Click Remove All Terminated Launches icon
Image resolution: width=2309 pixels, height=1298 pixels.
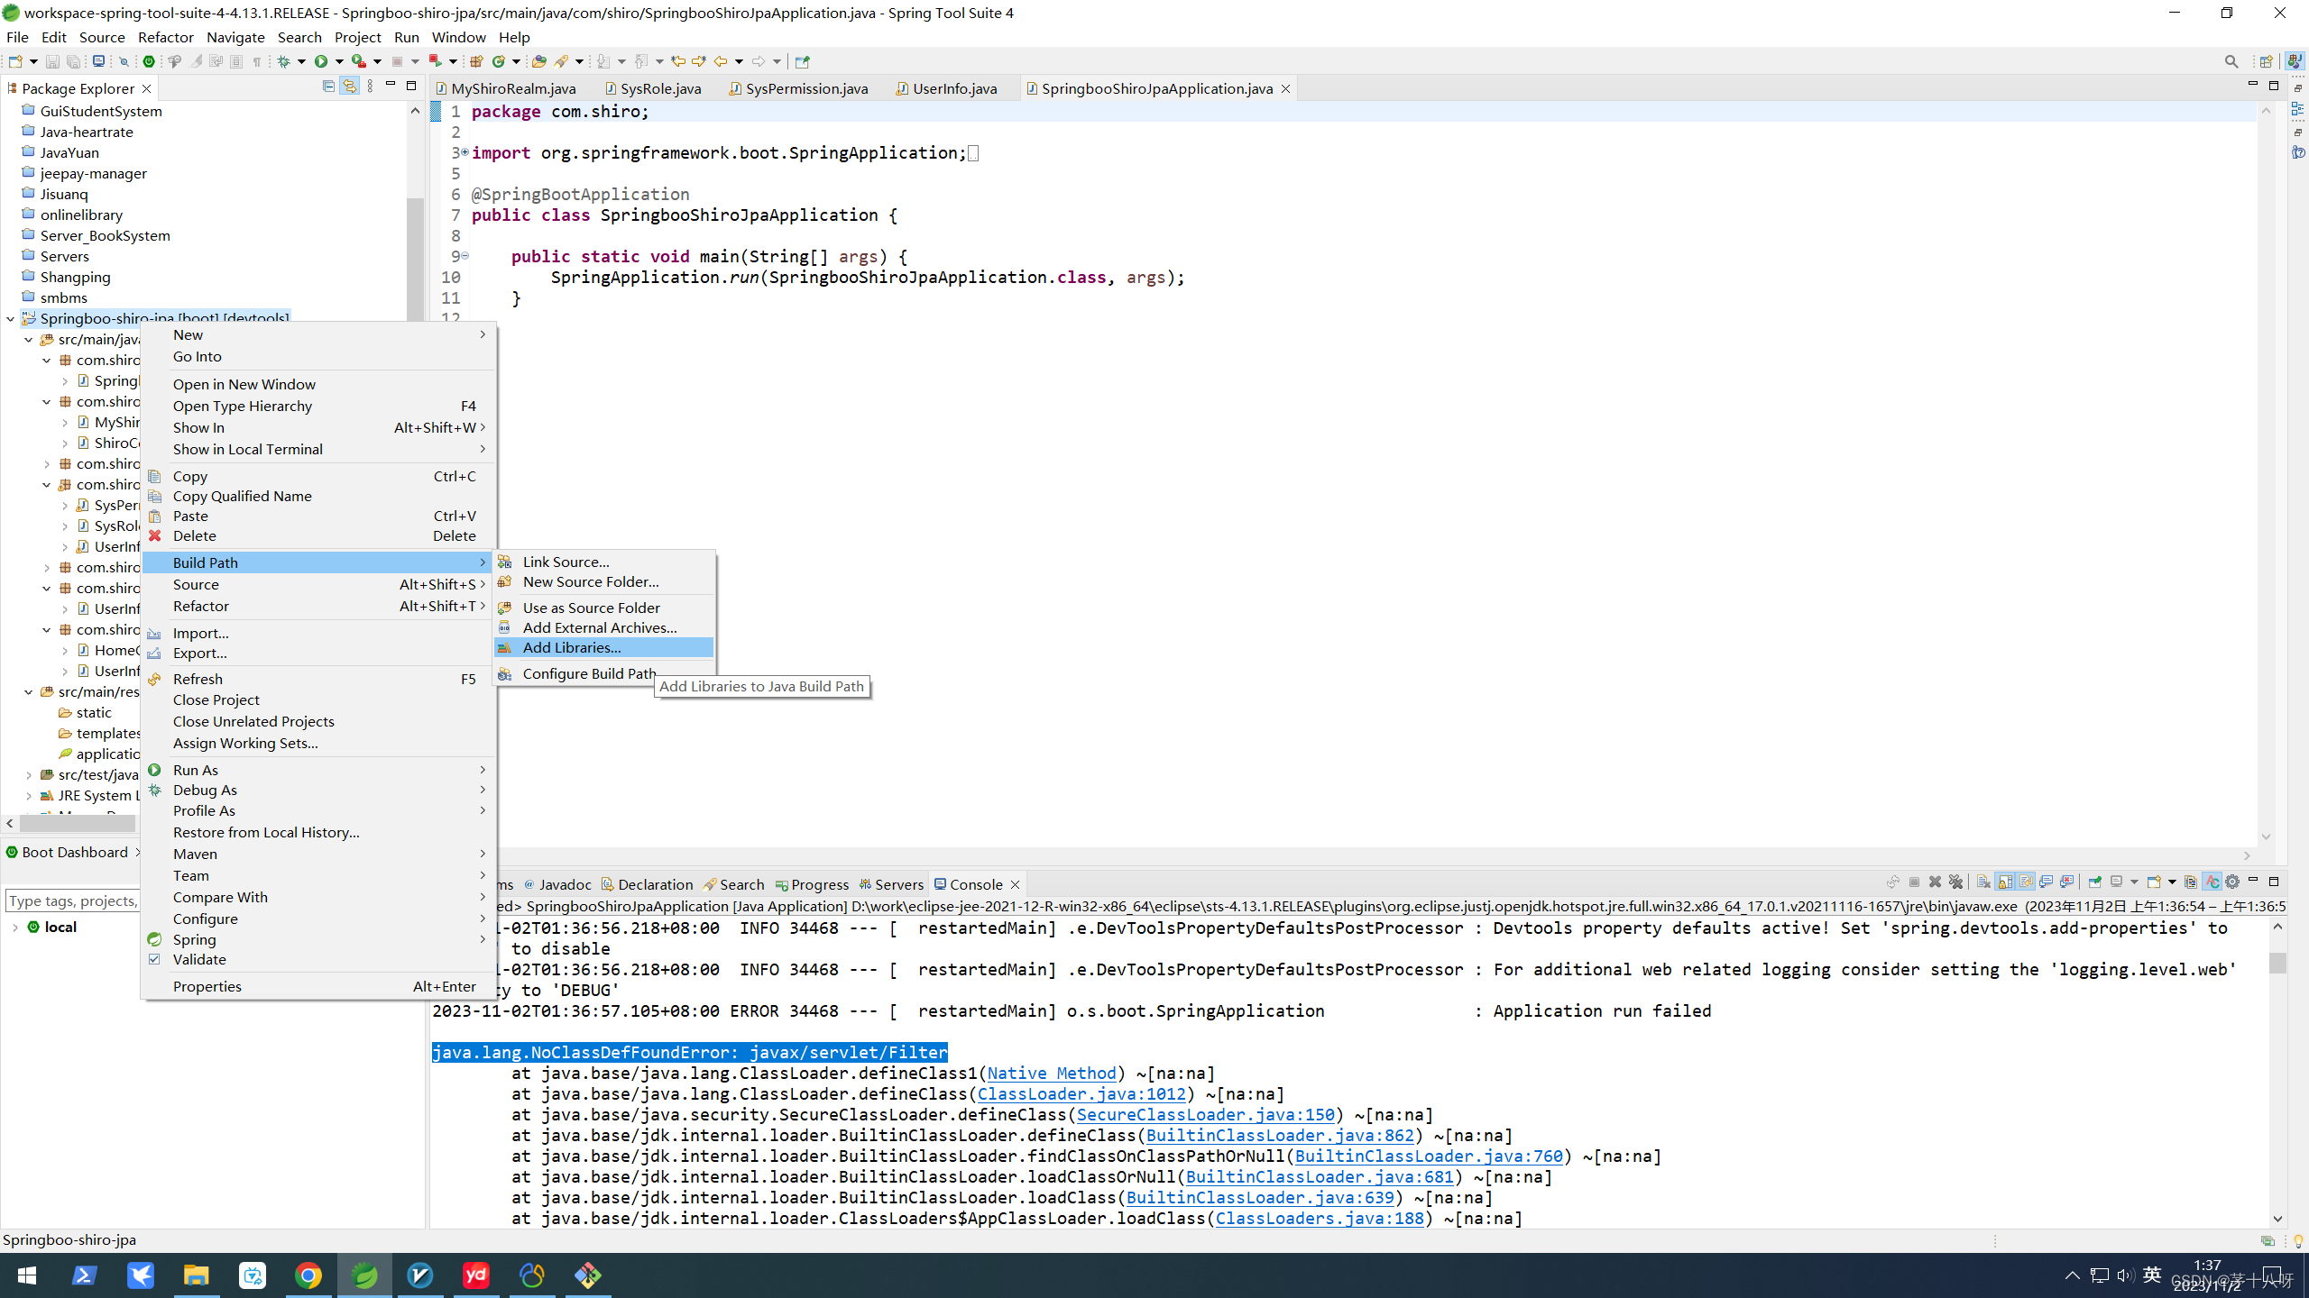coord(1955,882)
